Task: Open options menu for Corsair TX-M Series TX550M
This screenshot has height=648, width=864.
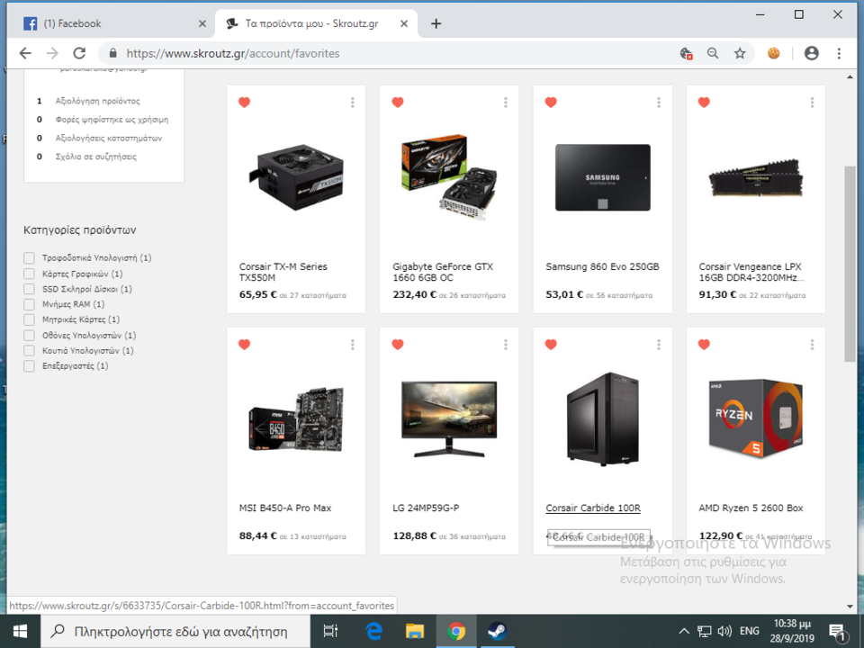Action: pos(353,103)
